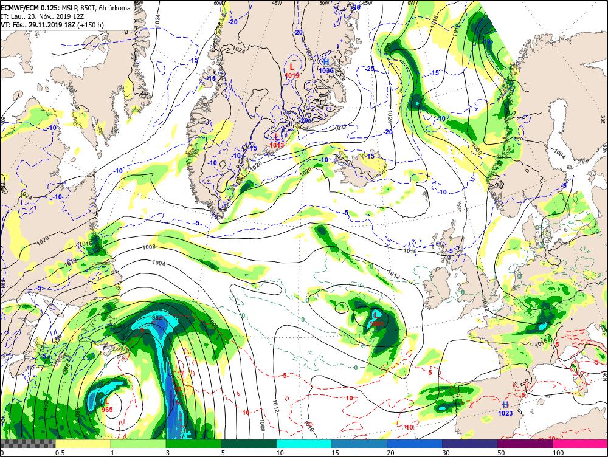Click the L 1001 low pressure marker
This screenshot has width=608, height=457.
click(376, 319)
